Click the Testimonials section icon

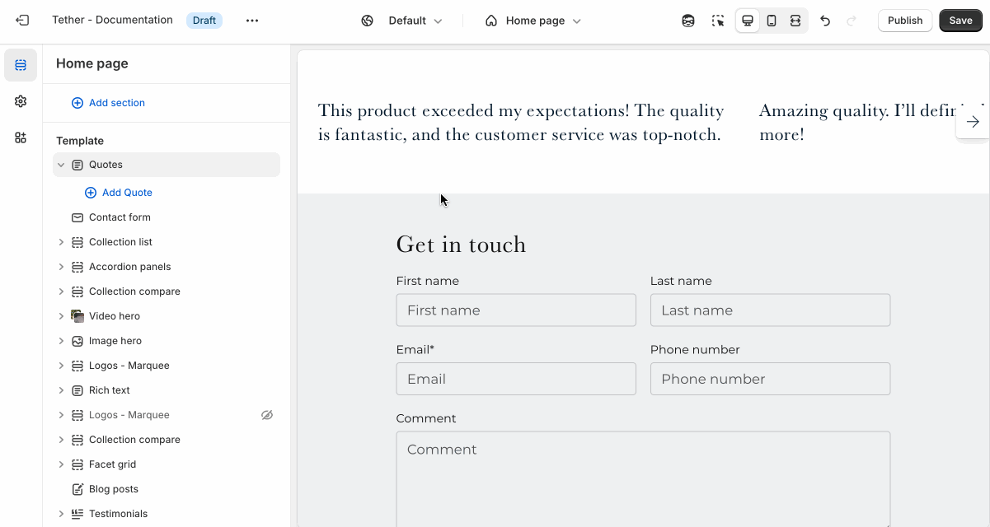(77, 514)
